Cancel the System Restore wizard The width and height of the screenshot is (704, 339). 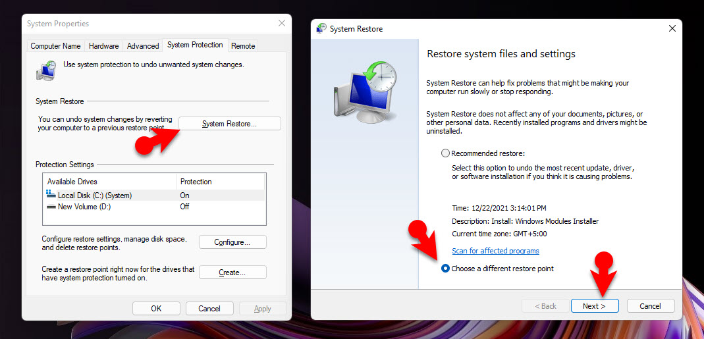point(651,306)
